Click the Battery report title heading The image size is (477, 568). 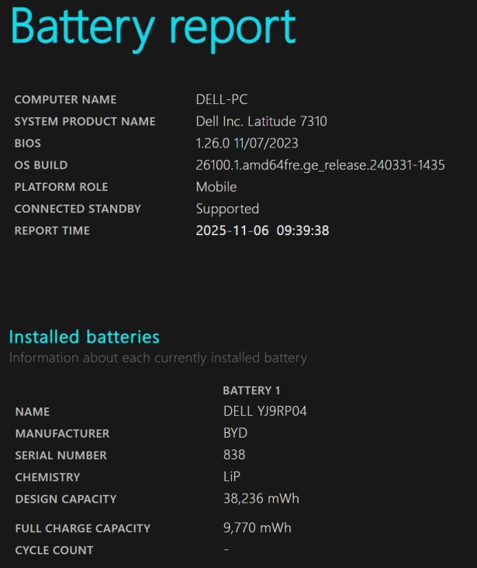click(153, 27)
